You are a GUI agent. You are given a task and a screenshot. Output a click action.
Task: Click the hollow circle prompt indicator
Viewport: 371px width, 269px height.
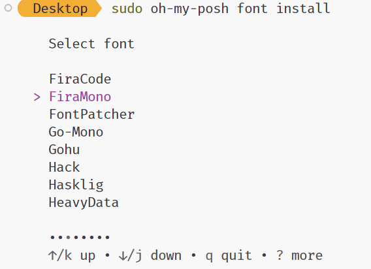(x=8, y=8)
